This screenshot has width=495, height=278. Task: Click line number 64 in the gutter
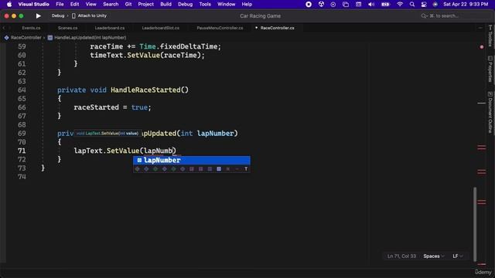pyautogui.click(x=22, y=90)
